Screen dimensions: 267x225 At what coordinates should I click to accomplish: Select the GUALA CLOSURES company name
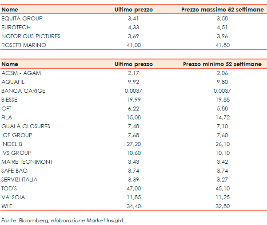click(26, 126)
